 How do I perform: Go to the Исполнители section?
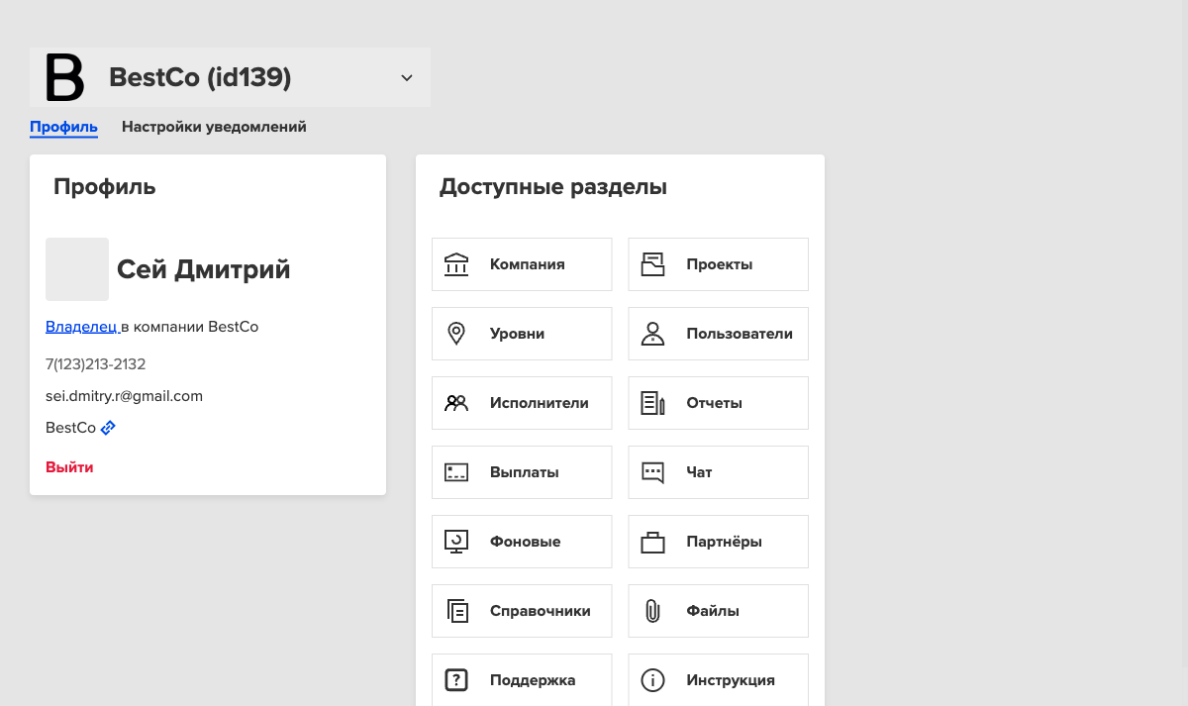point(522,403)
